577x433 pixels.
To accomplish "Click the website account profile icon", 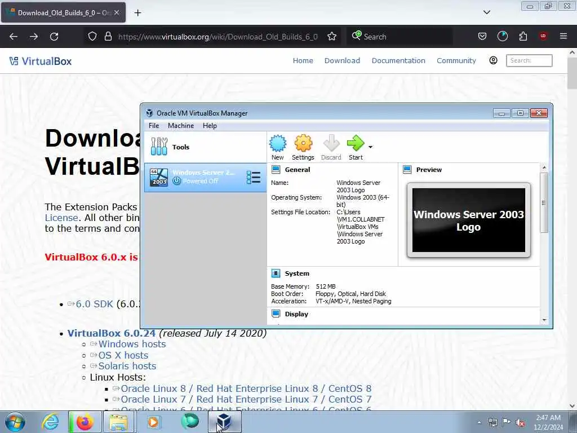I will point(494,60).
